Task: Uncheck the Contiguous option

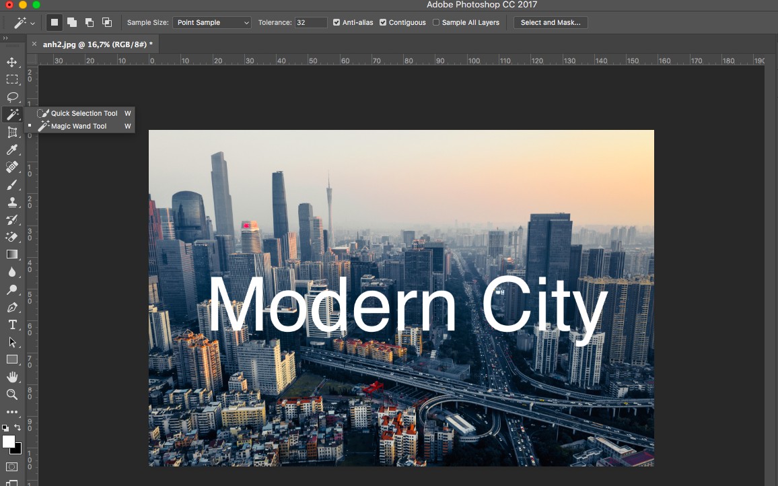Action: [x=382, y=22]
